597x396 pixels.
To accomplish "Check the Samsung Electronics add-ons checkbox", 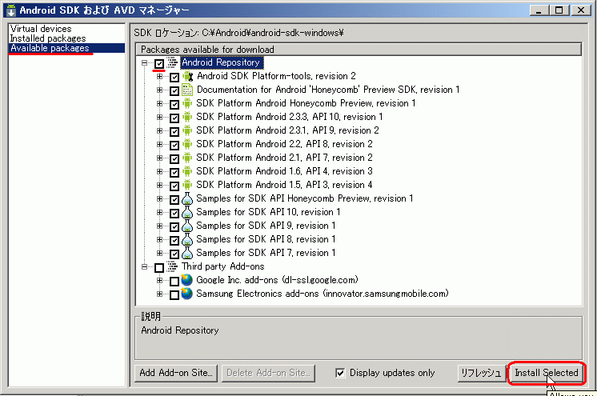I will (174, 295).
